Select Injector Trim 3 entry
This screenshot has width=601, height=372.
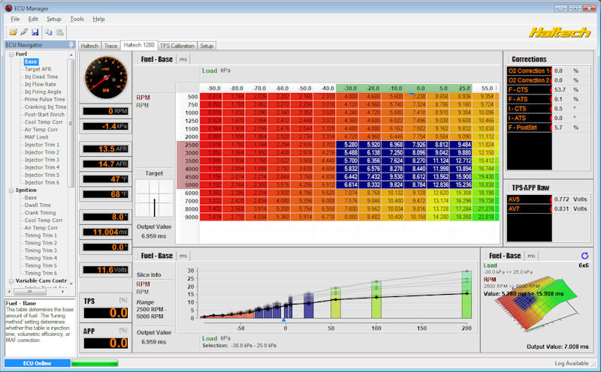[42, 160]
